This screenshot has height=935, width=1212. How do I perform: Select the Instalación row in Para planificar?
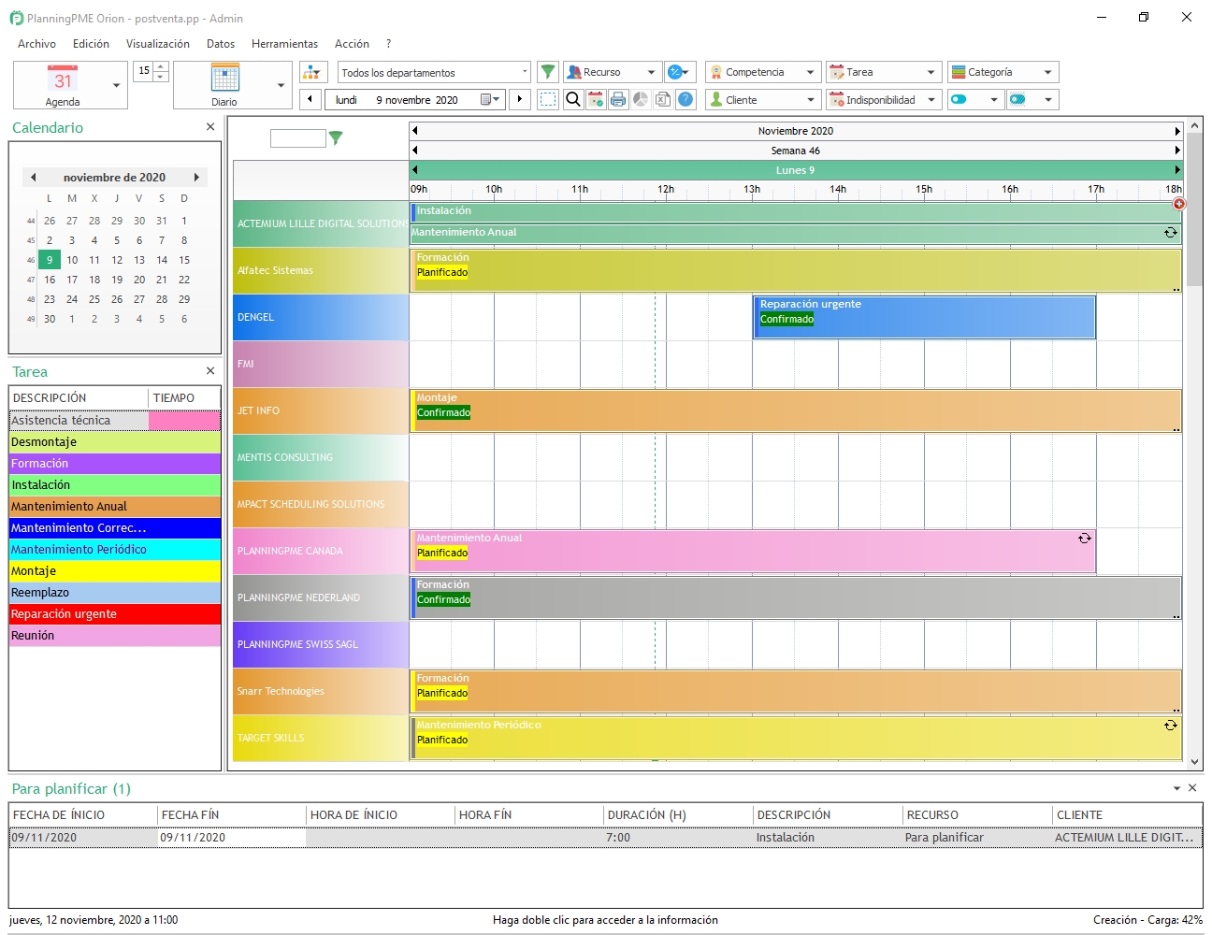605,838
